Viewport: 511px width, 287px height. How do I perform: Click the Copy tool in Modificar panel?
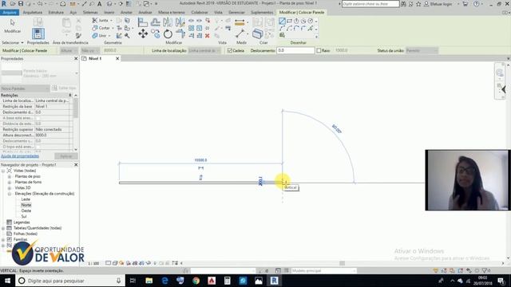click(155, 33)
